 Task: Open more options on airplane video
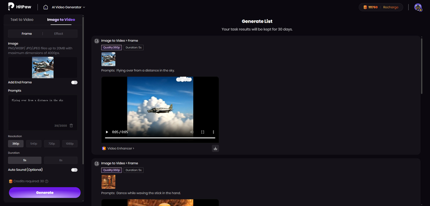point(213,132)
